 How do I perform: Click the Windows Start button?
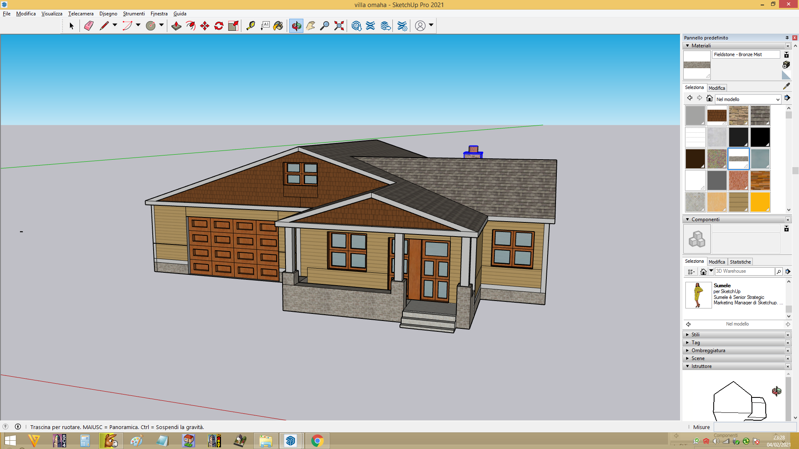pos(10,441)
